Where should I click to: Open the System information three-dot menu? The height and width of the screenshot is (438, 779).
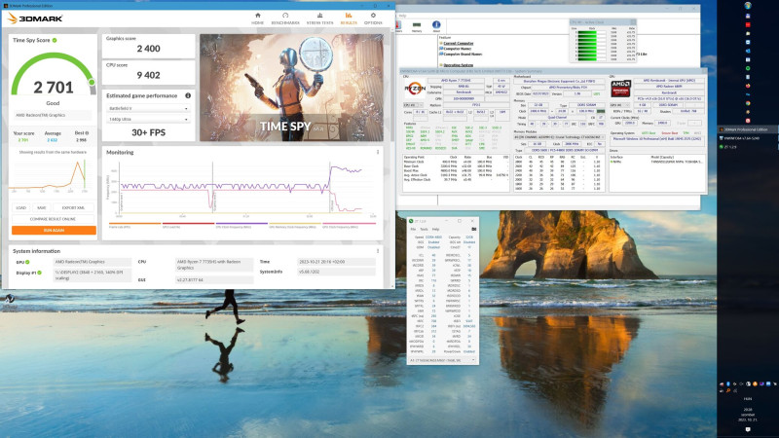[378, 251]
